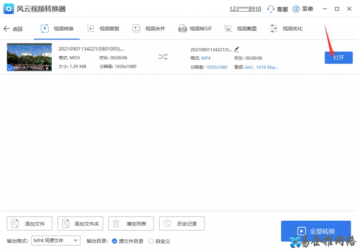This screenshot has height=251, width=358.
Task: Click the 客服 headset support icon
Action: (271, 9)
